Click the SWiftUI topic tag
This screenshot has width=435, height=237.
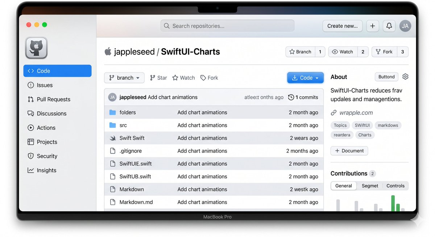coord(362,125)
